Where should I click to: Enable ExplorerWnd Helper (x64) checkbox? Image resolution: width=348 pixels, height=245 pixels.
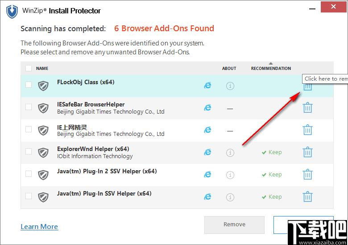29,151
